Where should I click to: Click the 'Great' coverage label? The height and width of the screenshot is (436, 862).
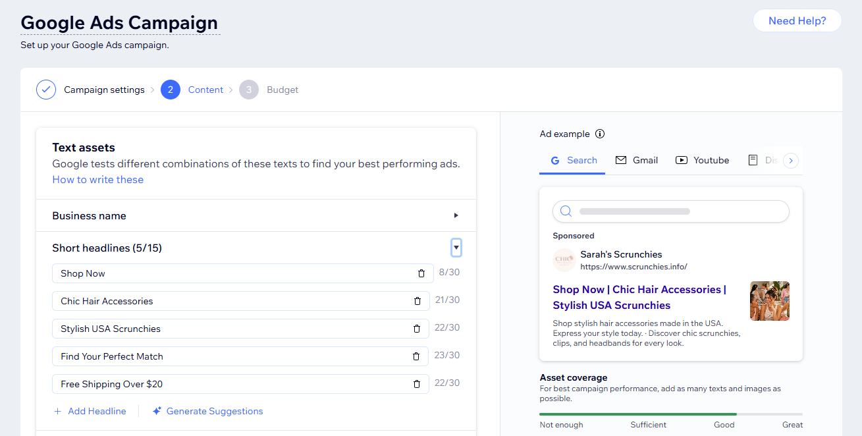tap(792, 425)
